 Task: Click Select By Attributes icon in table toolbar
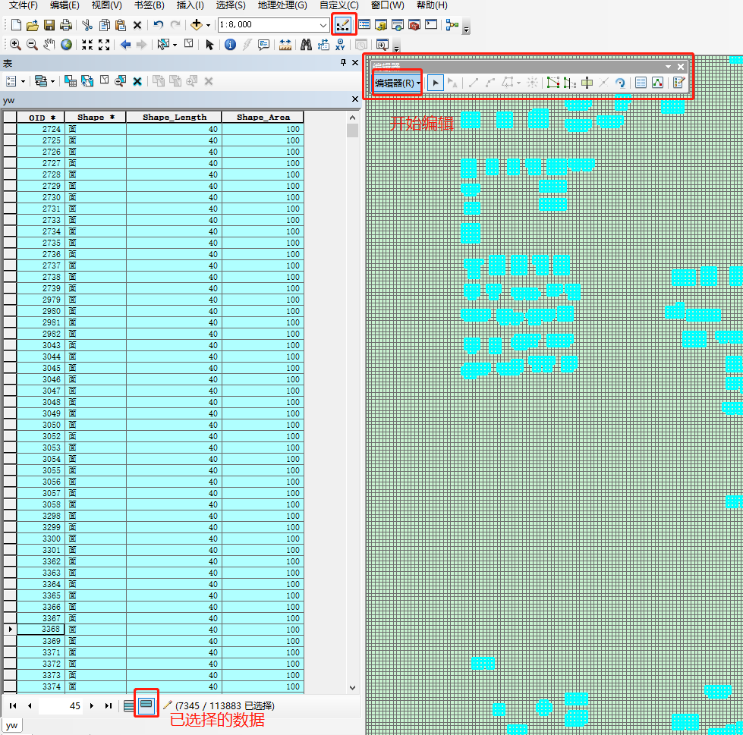70,81
